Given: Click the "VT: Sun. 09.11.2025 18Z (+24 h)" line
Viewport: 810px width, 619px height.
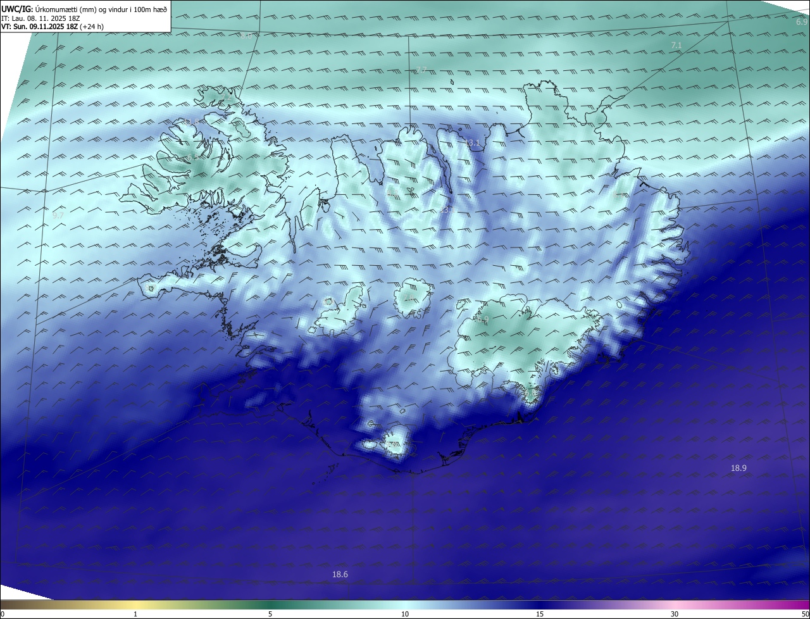Looking at the screenshot, I should point(53,27).
